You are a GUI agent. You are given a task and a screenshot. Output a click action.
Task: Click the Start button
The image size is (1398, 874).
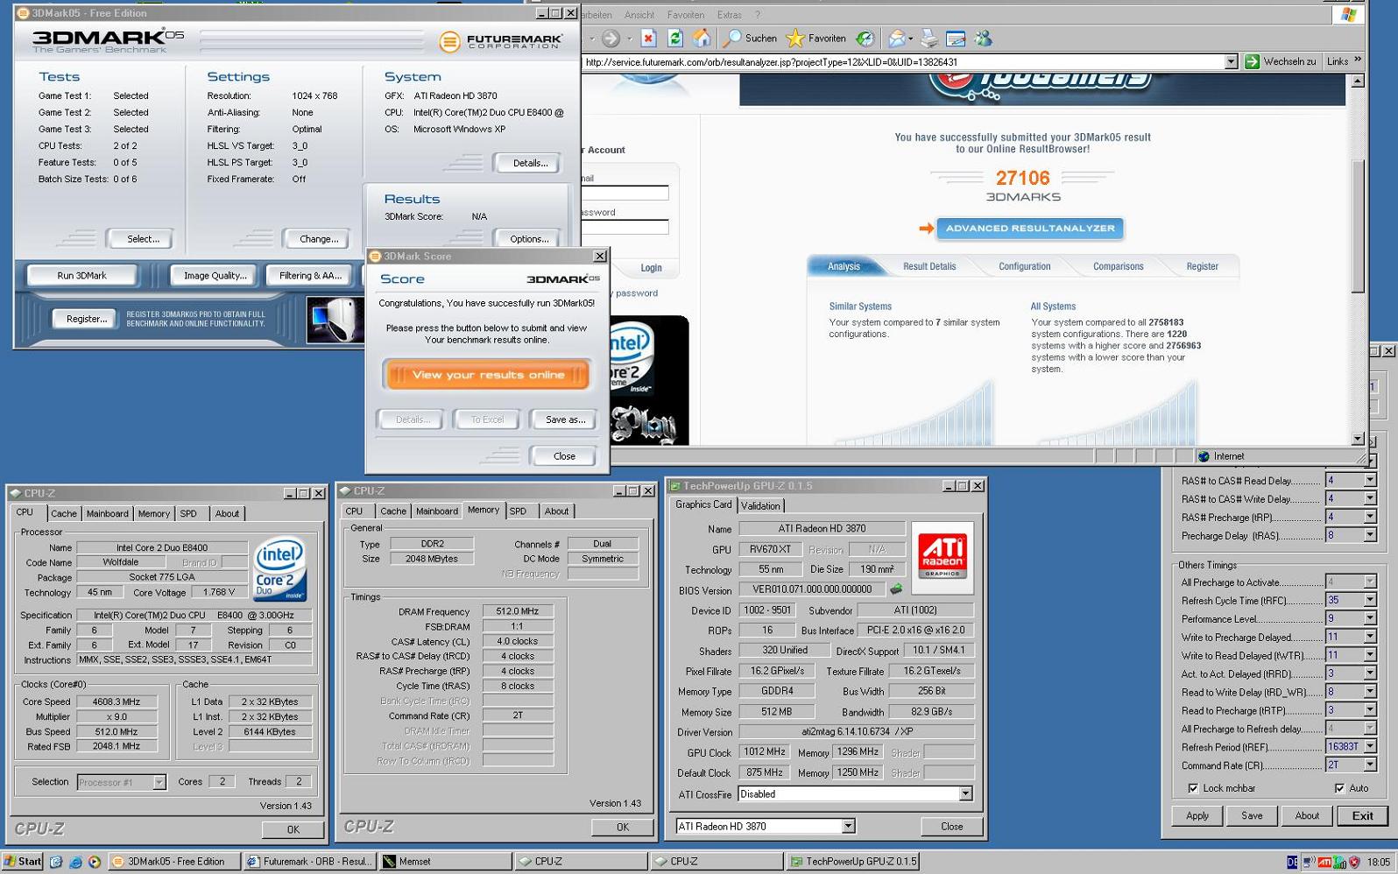[23, 862]
